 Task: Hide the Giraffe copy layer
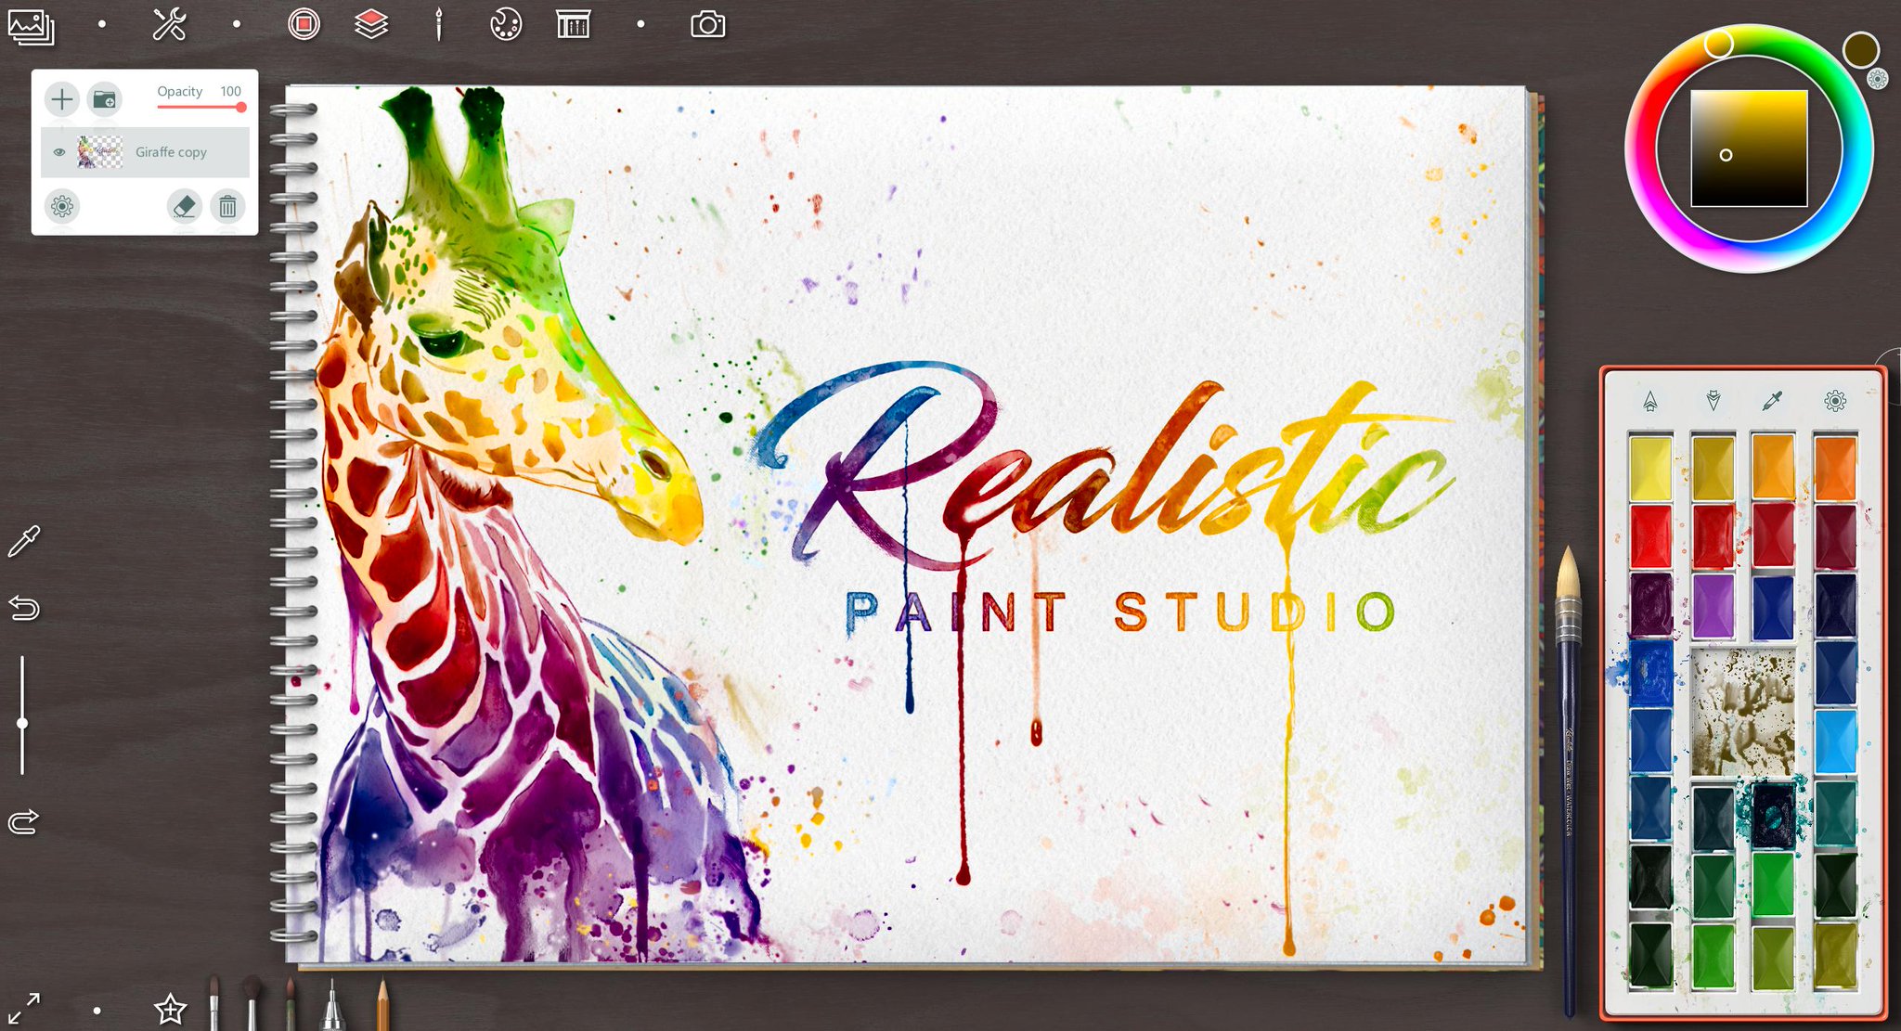[x=59, y=152]
